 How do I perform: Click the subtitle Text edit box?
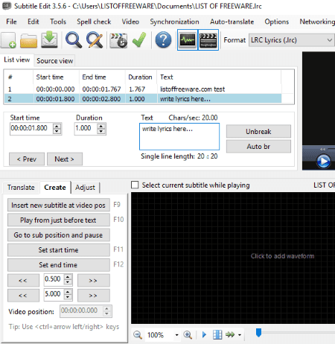point(179,136)
